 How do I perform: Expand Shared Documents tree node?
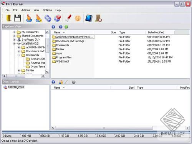[14, 36]
